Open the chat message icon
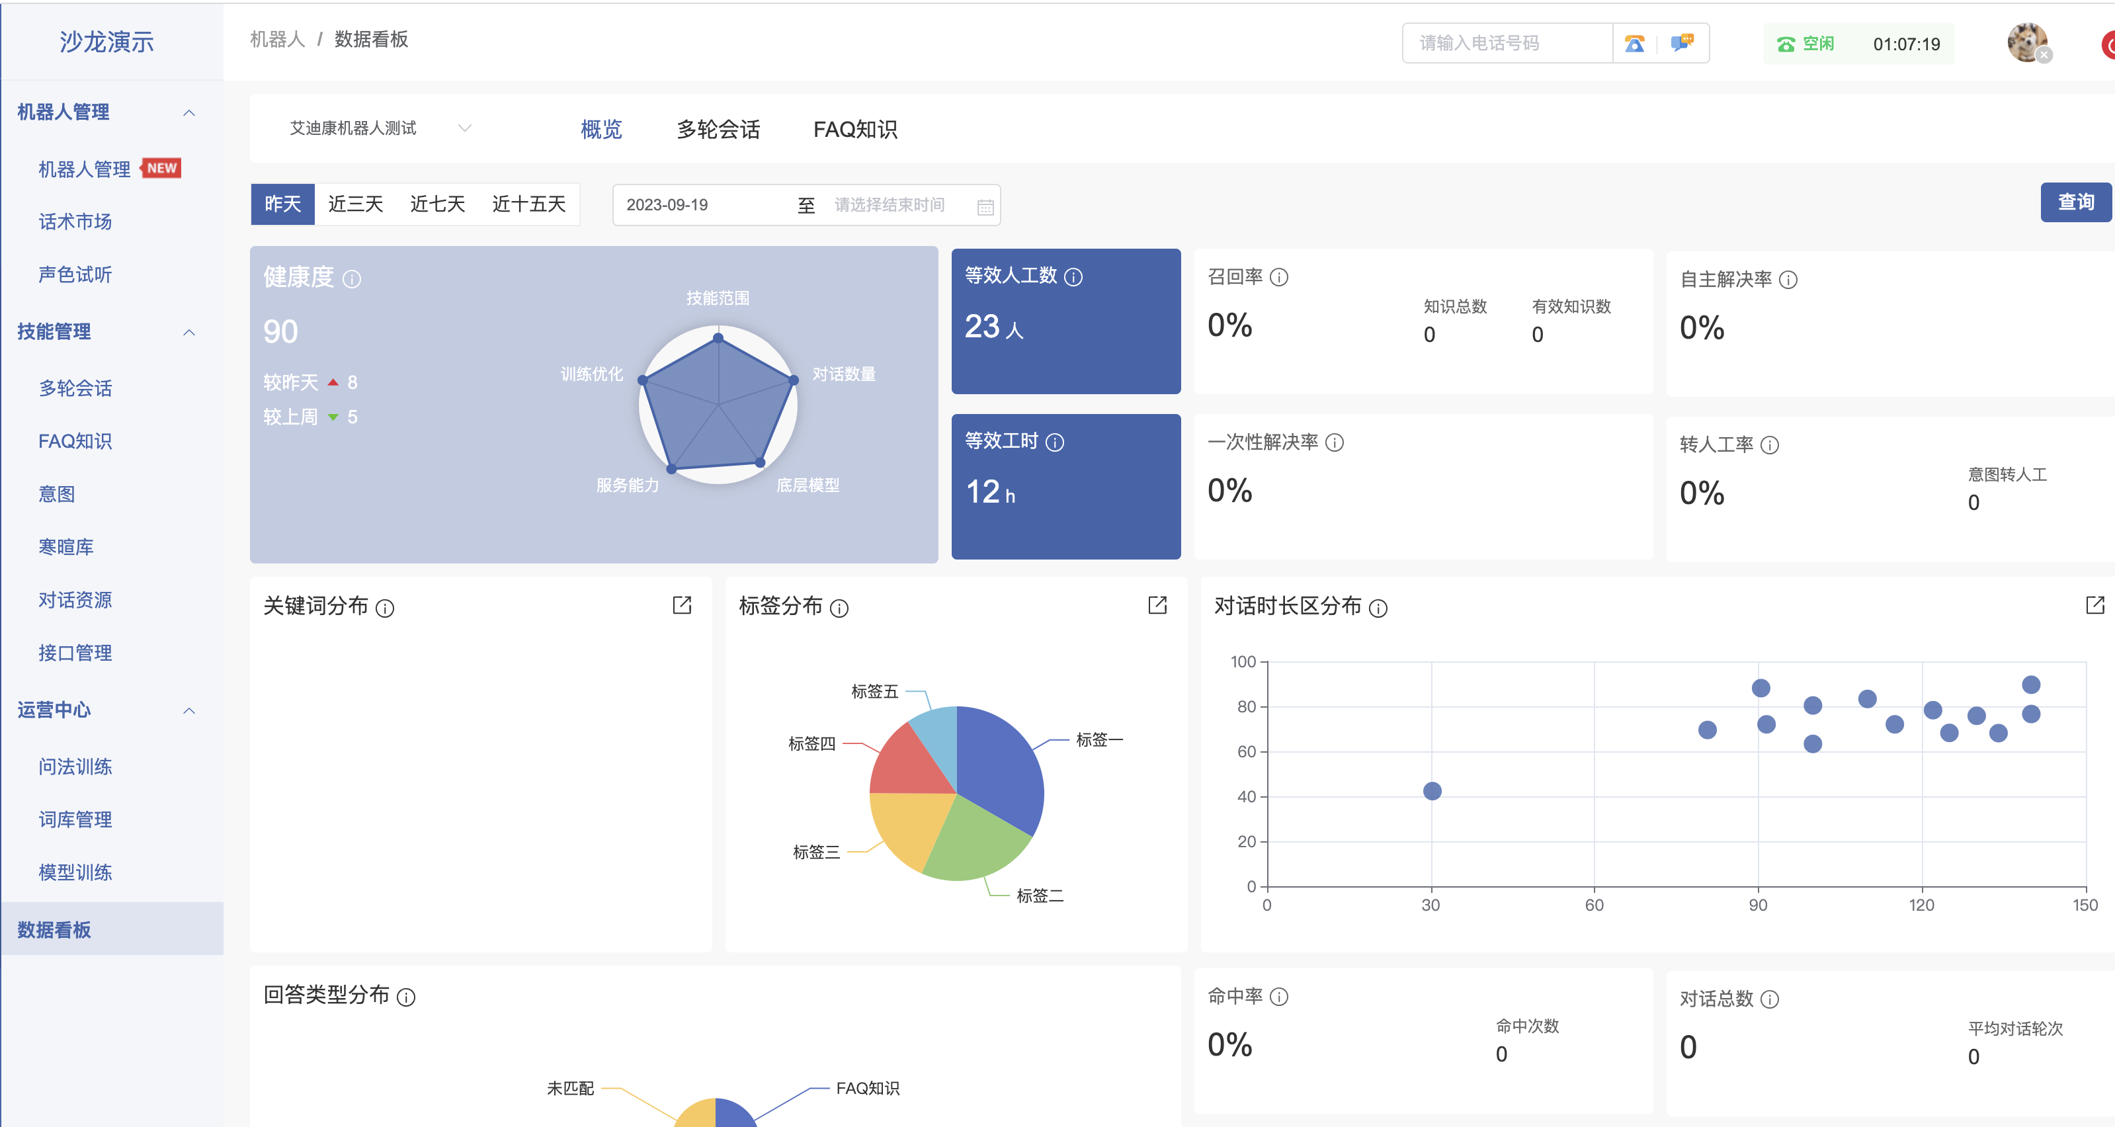Viewport: 2115px width, 1127px height. pos(1682,43)
